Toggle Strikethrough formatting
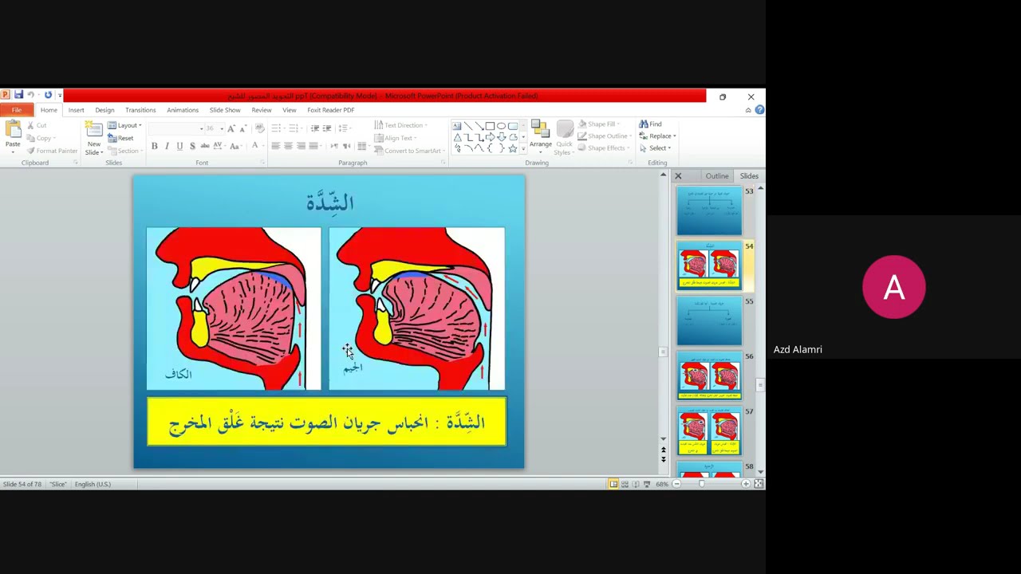The height and width of the screenshot is (574, 1021). pos(205,146)
